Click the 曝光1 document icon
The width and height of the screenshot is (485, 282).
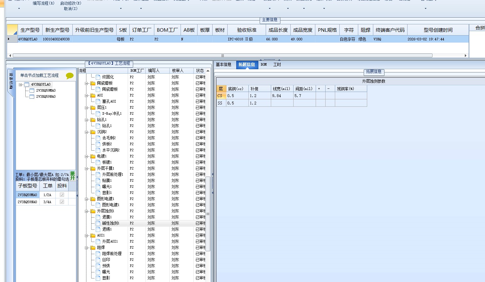[98, 187]
